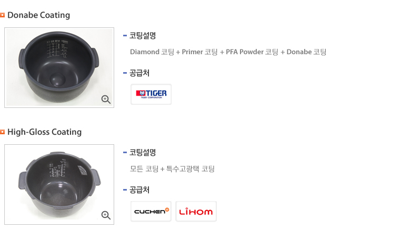Image resolution: width=410 pixels, height=229 pixels.
Task: Click the 코팅설명 label under High-Gloss Coating
Action: click(143, 153)
